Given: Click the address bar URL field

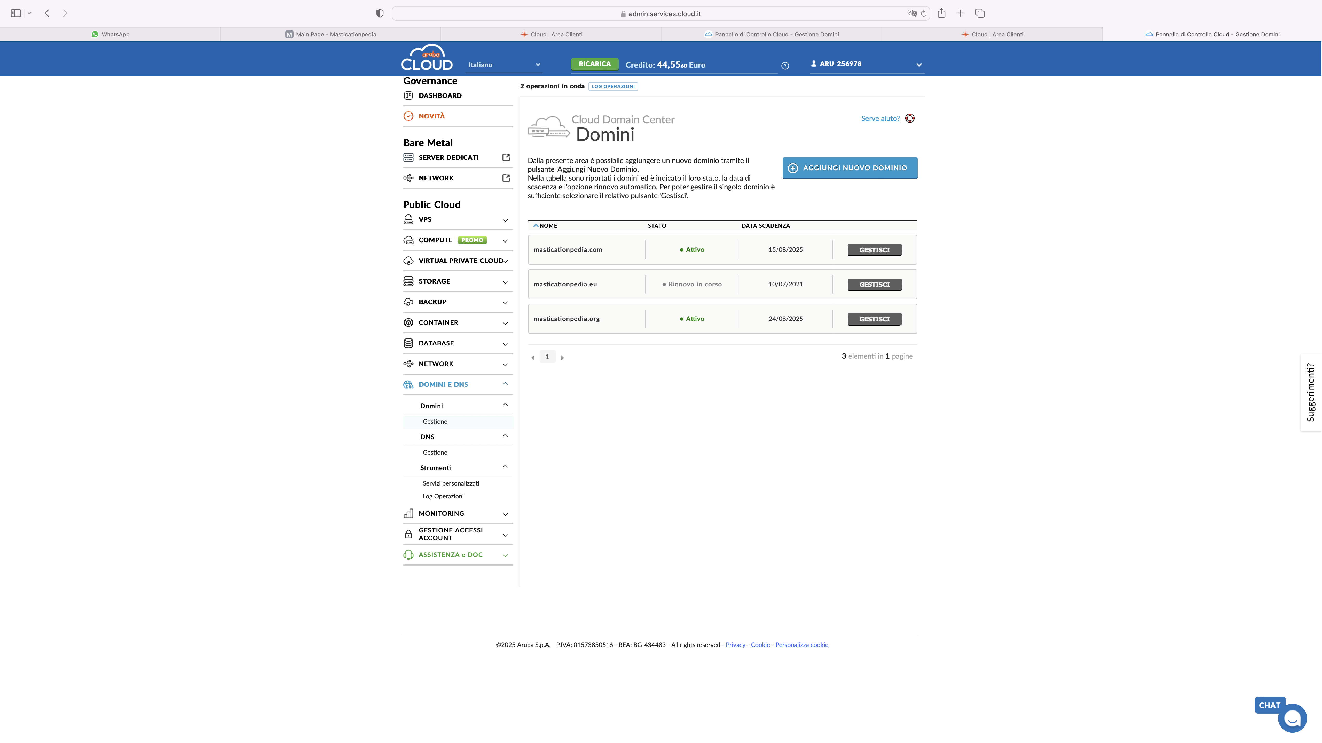Looking at the screenshot, I should point(661,14).
